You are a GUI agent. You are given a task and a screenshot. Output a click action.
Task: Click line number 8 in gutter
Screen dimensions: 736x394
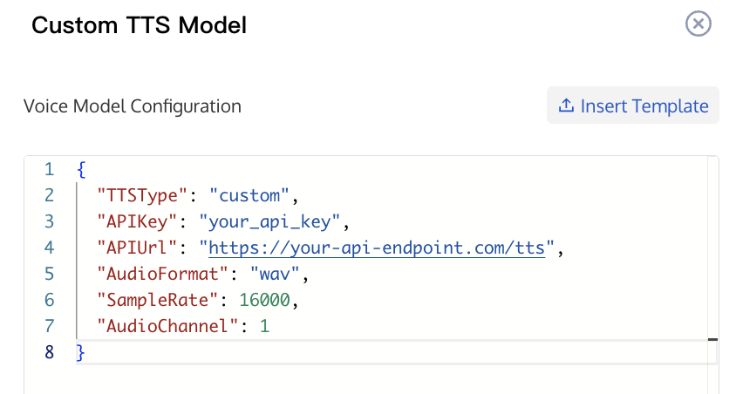50,352
